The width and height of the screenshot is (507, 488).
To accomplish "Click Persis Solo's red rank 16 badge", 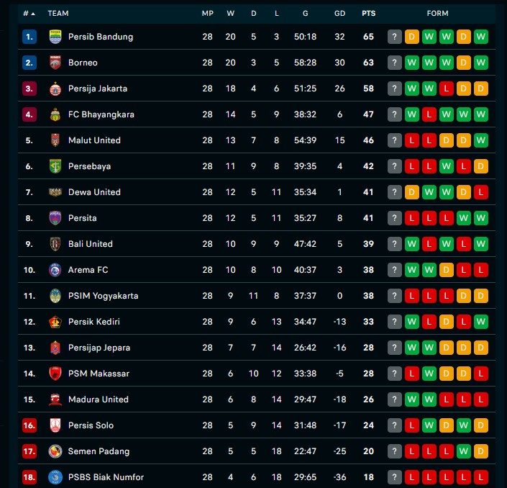I will [x=29, y=425].
